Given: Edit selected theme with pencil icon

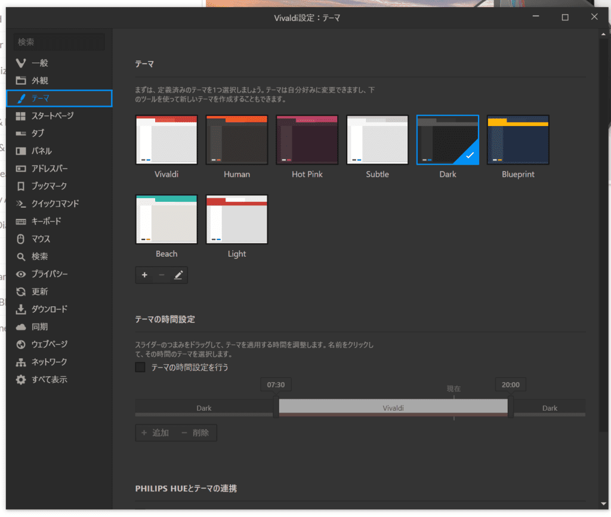Looking at the screenshot, I should 178,275.
